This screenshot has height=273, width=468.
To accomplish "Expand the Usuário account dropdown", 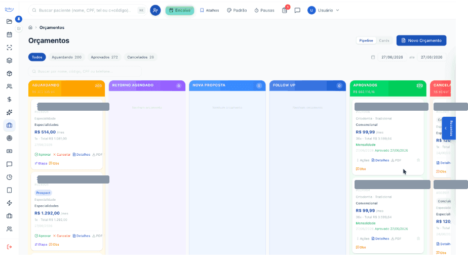I will click(324, 10).
